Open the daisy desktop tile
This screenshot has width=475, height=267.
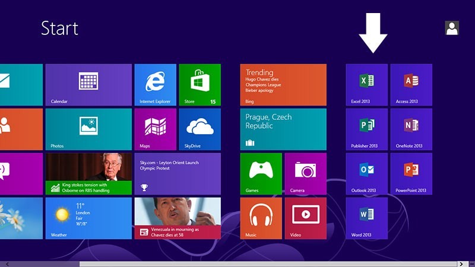[21, 218]
